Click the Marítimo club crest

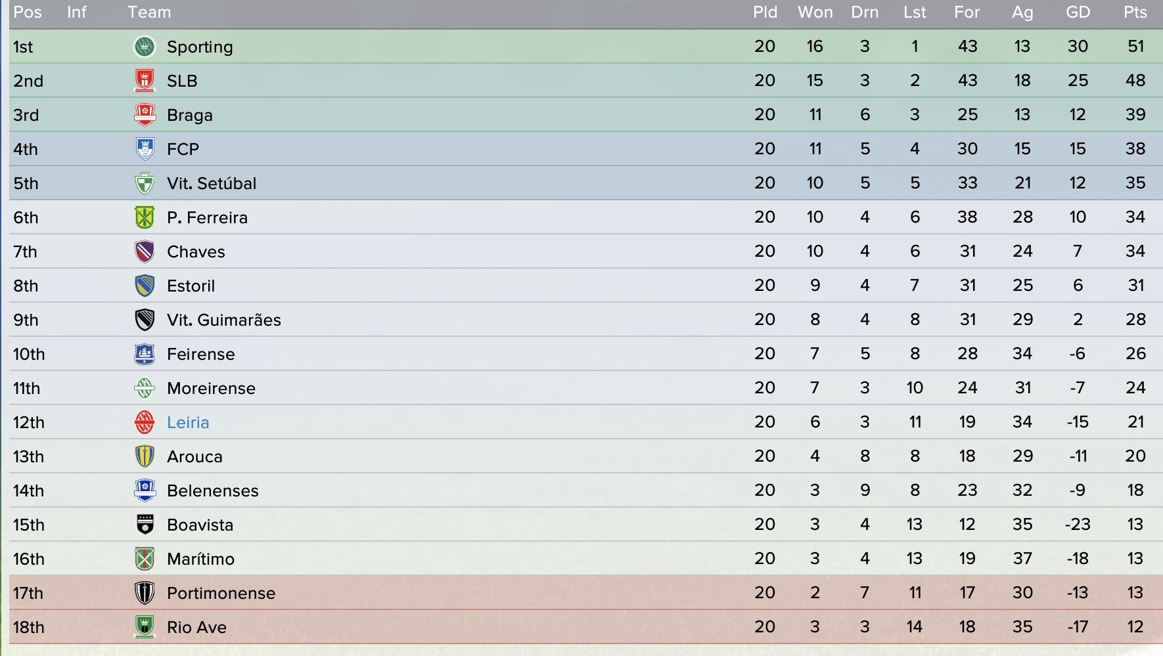tap(145, 559)
